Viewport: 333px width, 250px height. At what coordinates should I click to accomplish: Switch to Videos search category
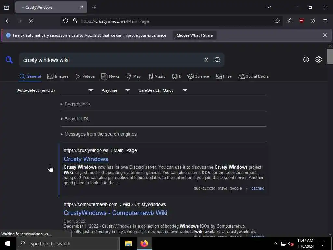85,76
